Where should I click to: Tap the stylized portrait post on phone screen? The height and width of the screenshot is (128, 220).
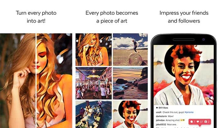coord(184,75)
